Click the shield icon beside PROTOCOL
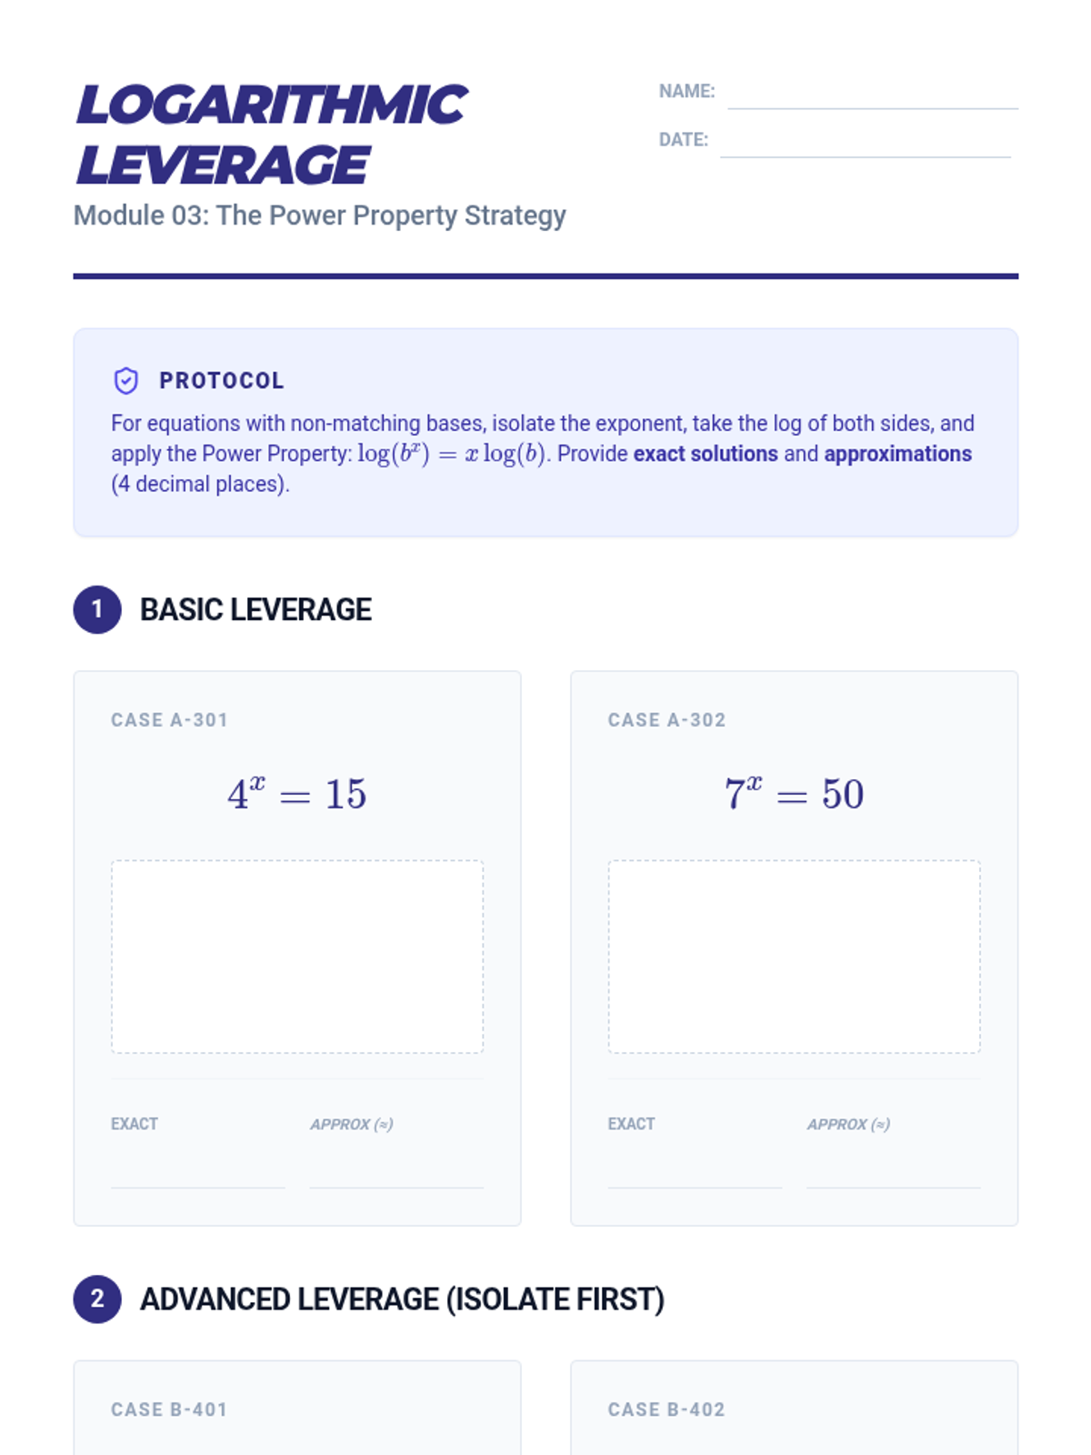Viewport: 1091px width, 1455px height. [x=125, y=381]
